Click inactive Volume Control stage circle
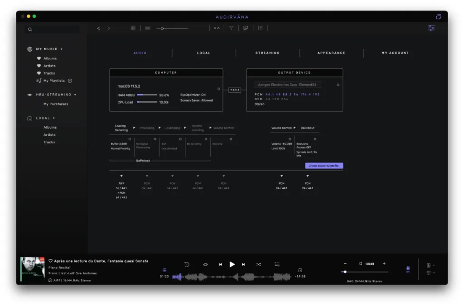The height and width of the screenshot is (306, 464). tap(231, 139)
